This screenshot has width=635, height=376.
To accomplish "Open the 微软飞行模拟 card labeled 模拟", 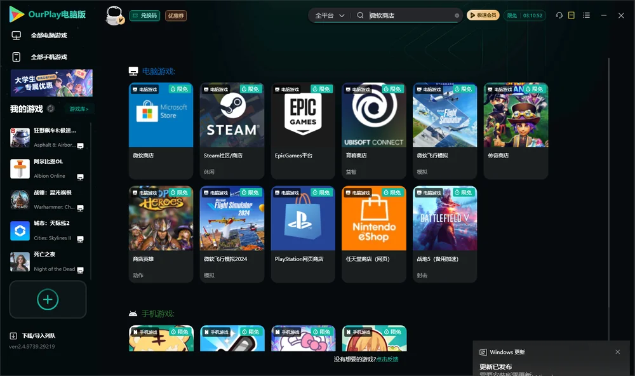I will (444, 130).
